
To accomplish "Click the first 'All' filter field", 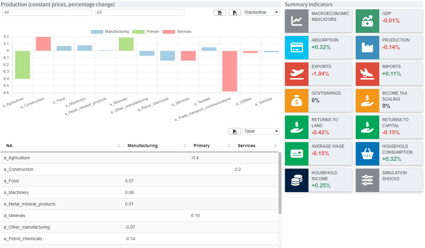I will coord(47,12).
